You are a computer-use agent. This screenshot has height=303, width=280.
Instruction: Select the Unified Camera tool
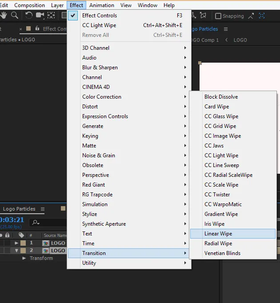click(40, 15)
